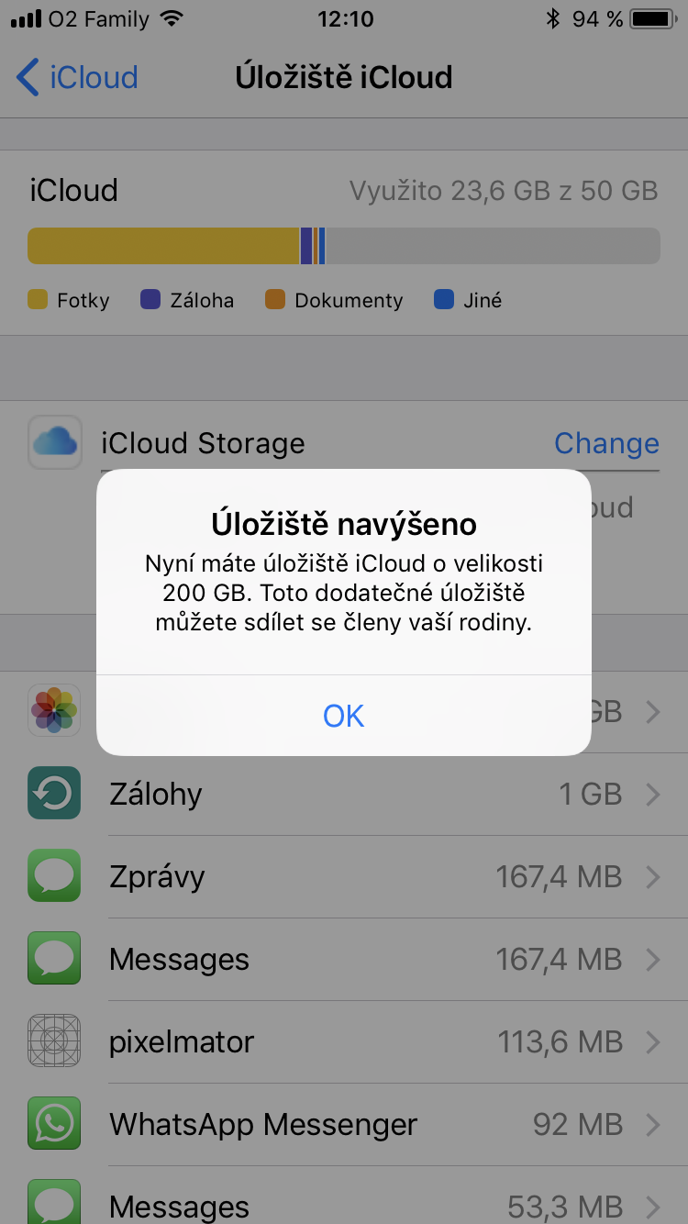The height and width of the screenshot is (1224, 688).
Task: Tap the OK button in the alert
Action: [x=344, y=716]
